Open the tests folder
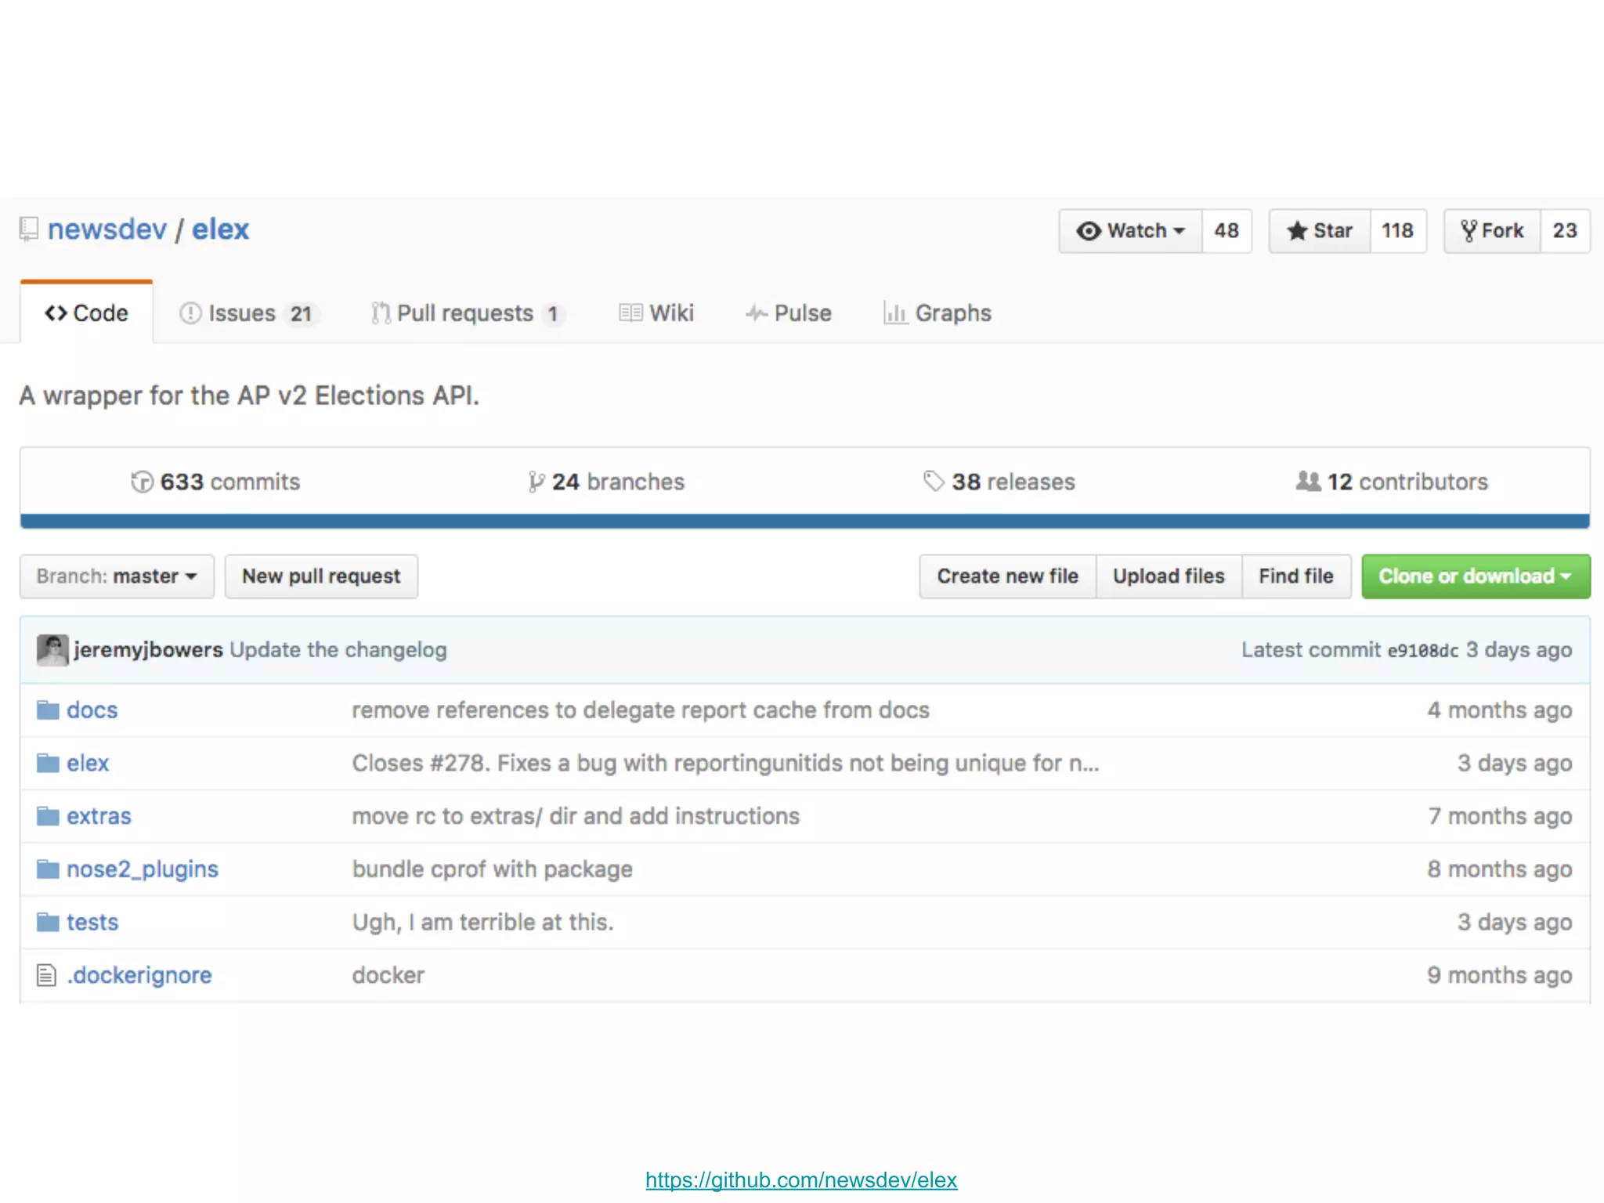The width and height of the screenshot is (1604, 1203). tap(92, 923)
